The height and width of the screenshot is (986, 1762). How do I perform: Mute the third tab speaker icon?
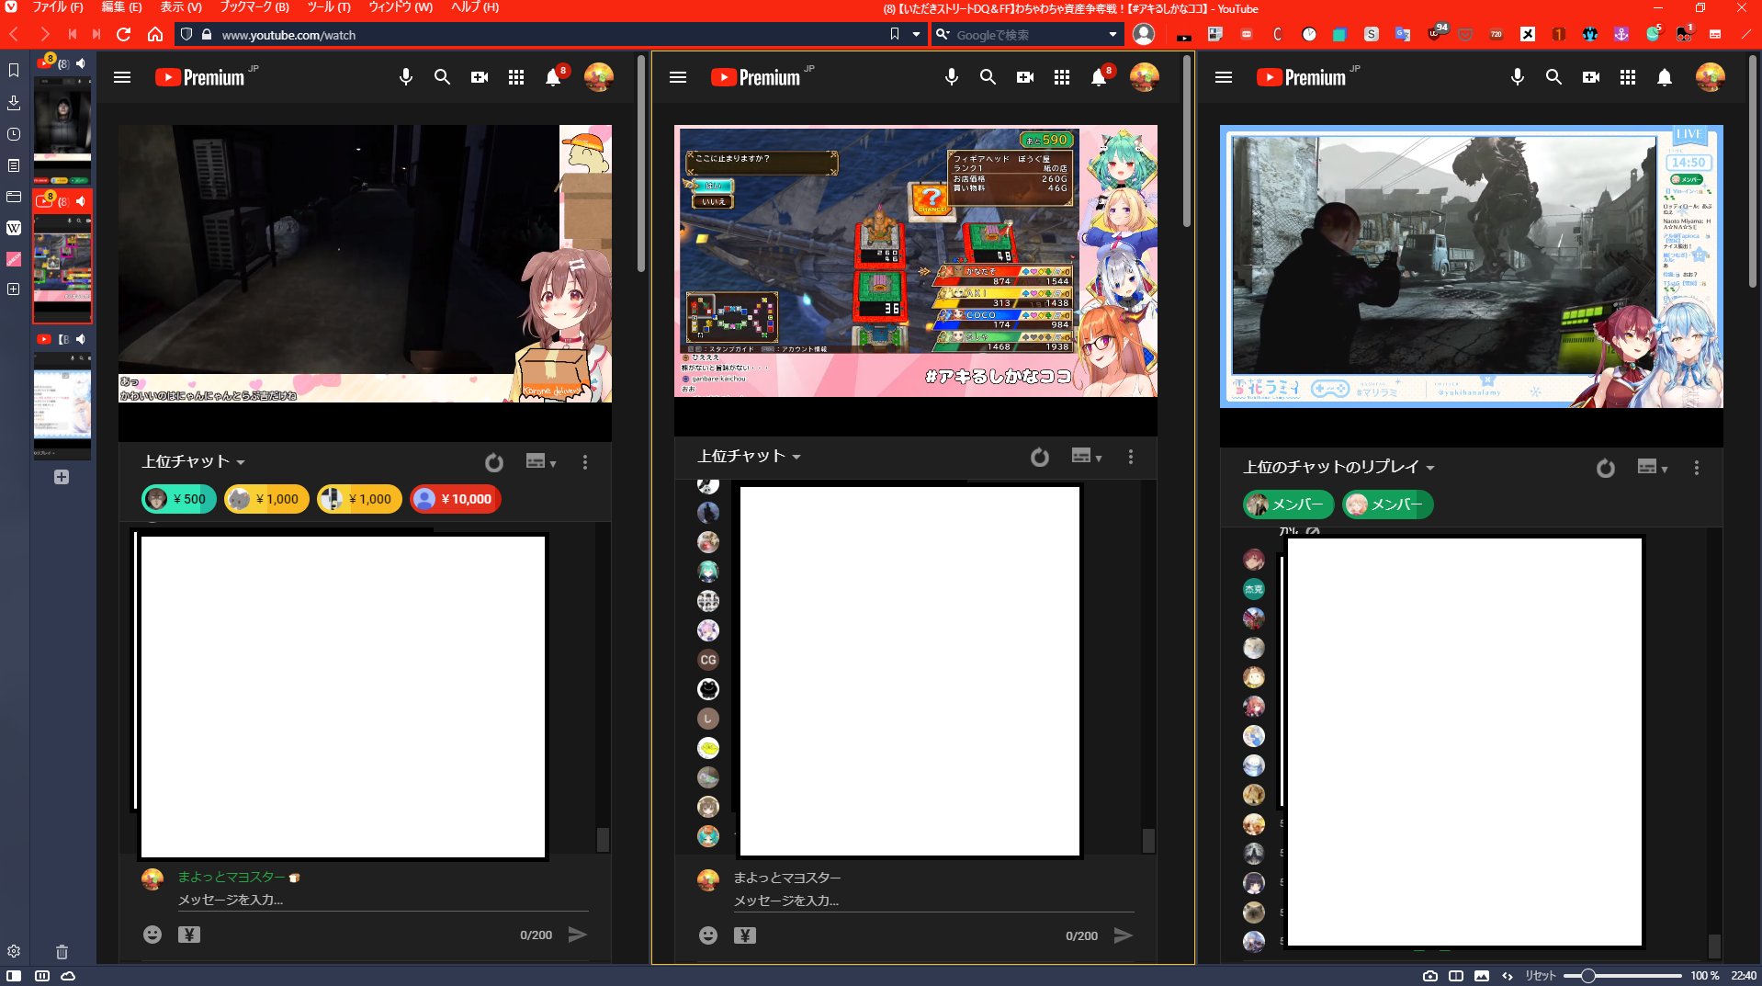[81, 339]
